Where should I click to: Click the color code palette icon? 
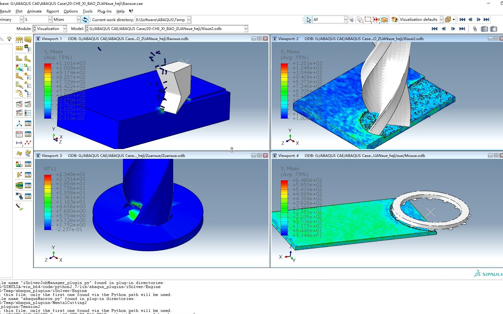(395, 20)
